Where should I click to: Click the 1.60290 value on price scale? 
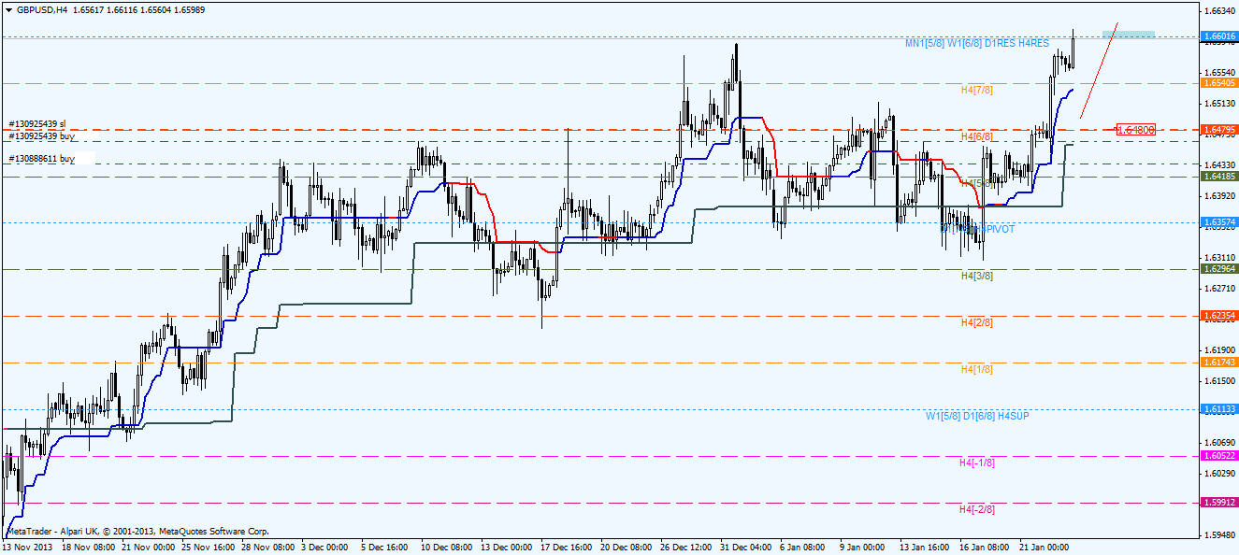pyautogui.click(x=1219, y=473)
